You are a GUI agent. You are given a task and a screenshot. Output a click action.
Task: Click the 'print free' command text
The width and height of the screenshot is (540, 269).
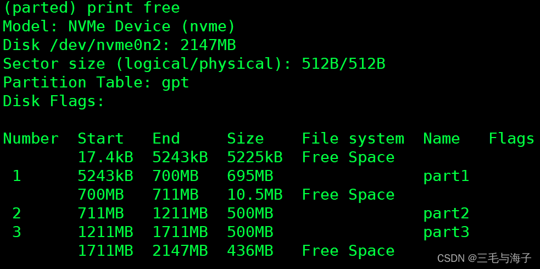coord(133,8)
